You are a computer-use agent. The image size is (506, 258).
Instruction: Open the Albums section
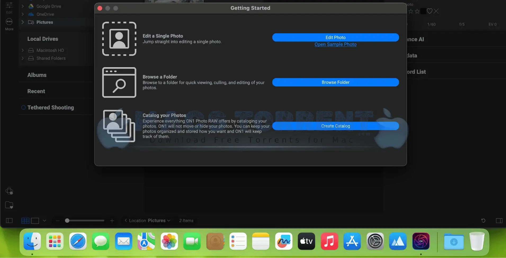(37, 75)
